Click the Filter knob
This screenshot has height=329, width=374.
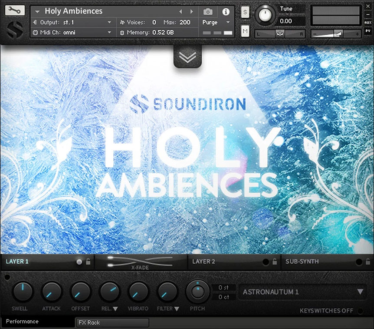coord(167,292)
